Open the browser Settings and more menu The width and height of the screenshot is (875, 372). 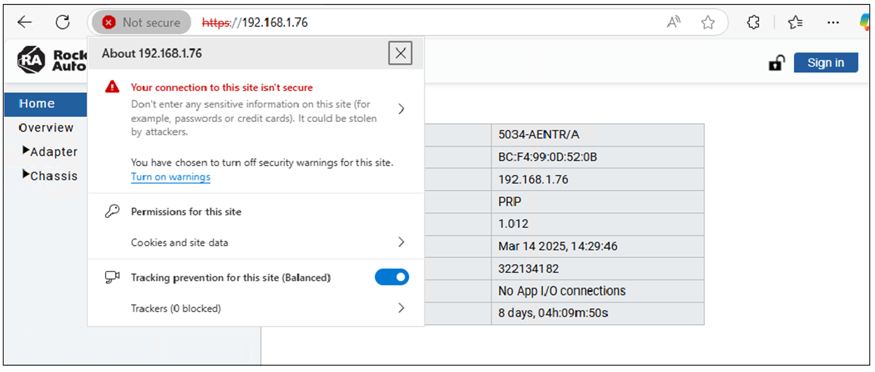click(x=833, y=22)
